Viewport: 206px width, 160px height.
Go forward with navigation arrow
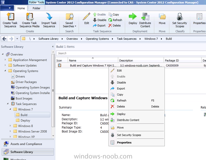pyautogui.click(x=11, y=39)
